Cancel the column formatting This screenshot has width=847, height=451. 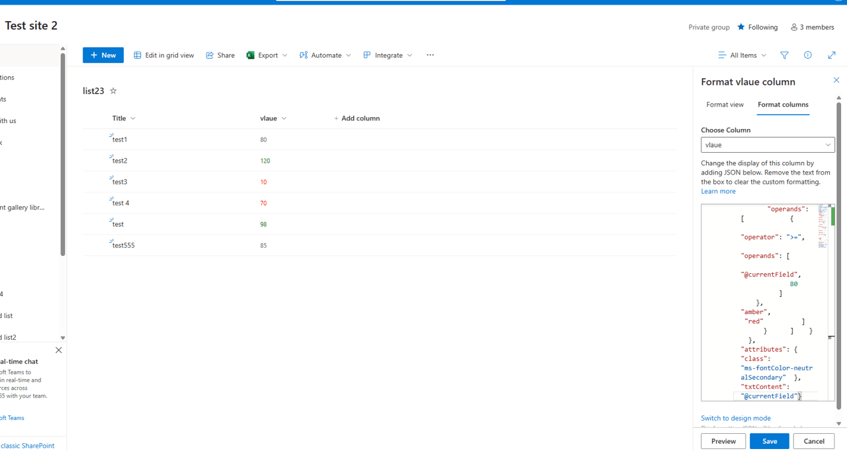(814, 441)
